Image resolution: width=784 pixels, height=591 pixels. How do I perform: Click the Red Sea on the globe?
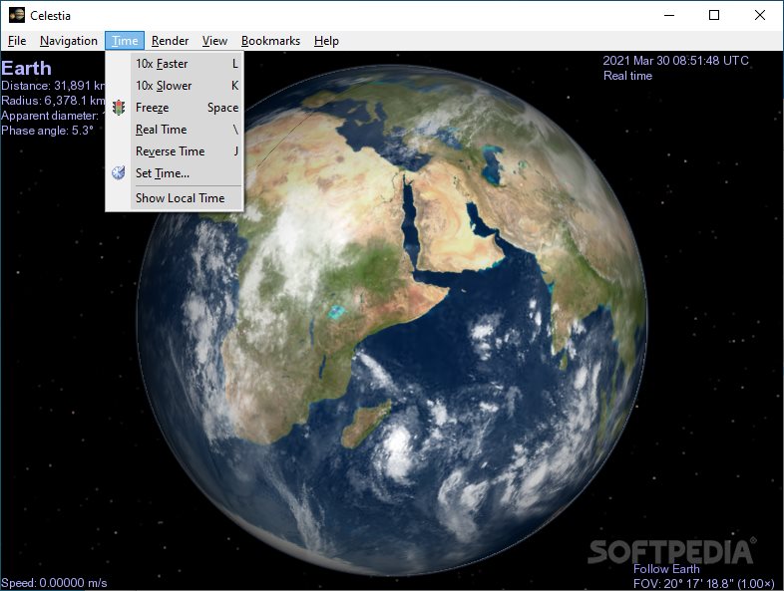tap(411, 225)
